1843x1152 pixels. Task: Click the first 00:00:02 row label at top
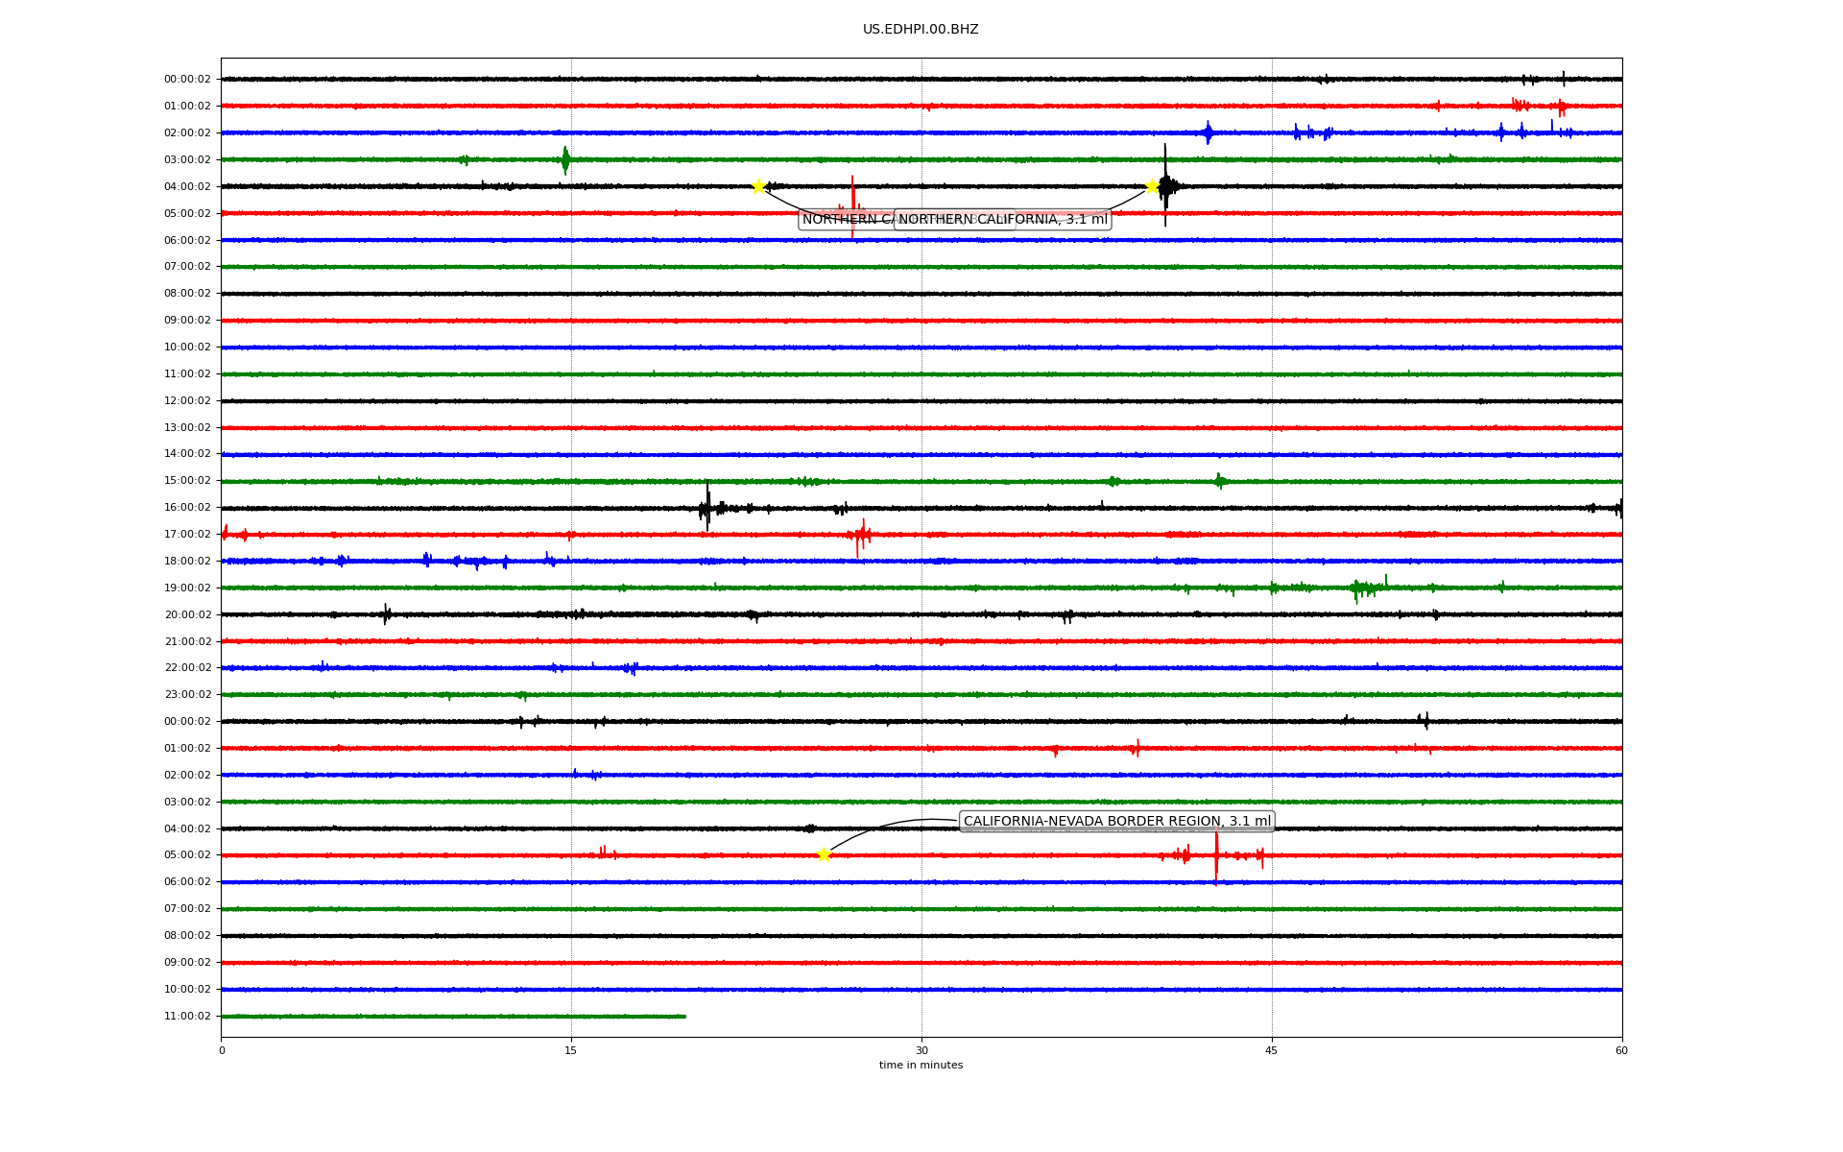(x=187, y=80)
